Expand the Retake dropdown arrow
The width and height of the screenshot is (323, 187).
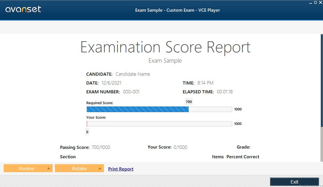[100, 168]
